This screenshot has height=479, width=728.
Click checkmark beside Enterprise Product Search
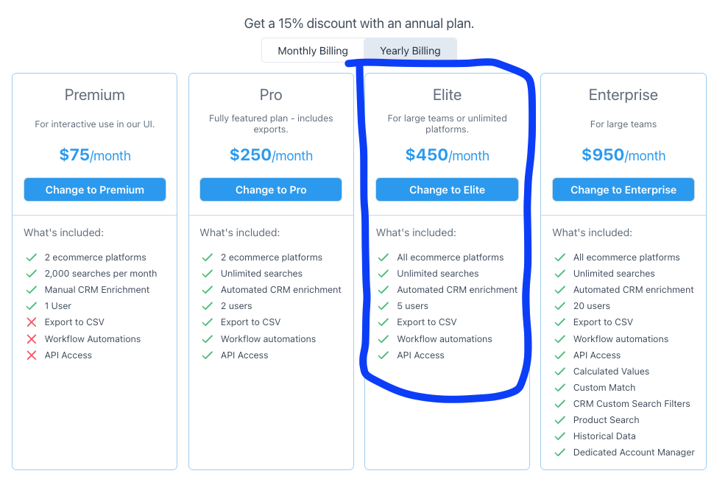tap(560, 419)
